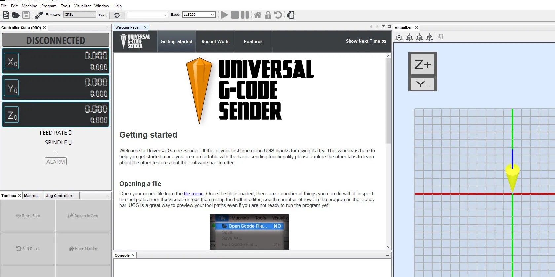Open the Tools menu
The image size is (555, 277).
click(65, 6)
